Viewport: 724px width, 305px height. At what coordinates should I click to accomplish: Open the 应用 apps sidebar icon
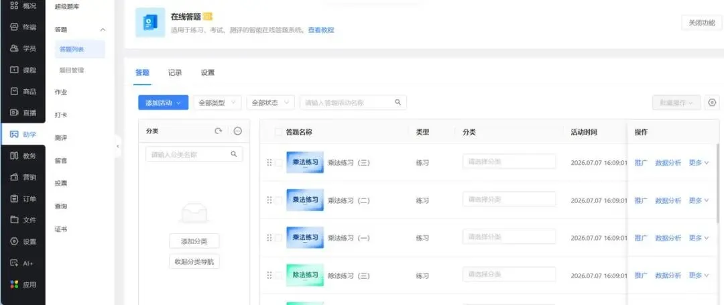14,284
